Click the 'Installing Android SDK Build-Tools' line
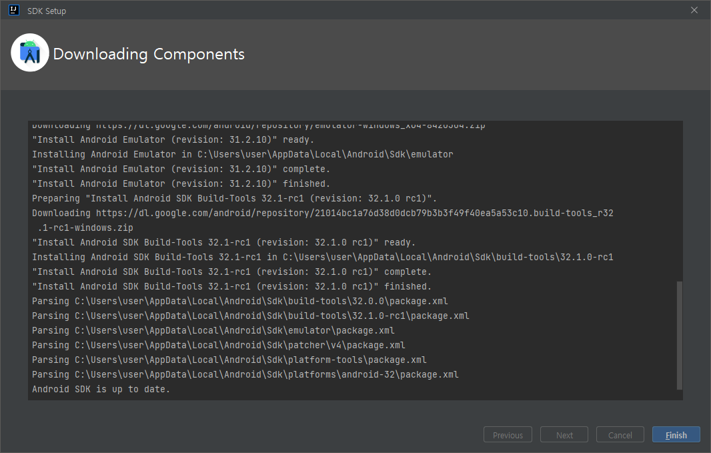This screenshot has width=711, height=453. [322, 257]
